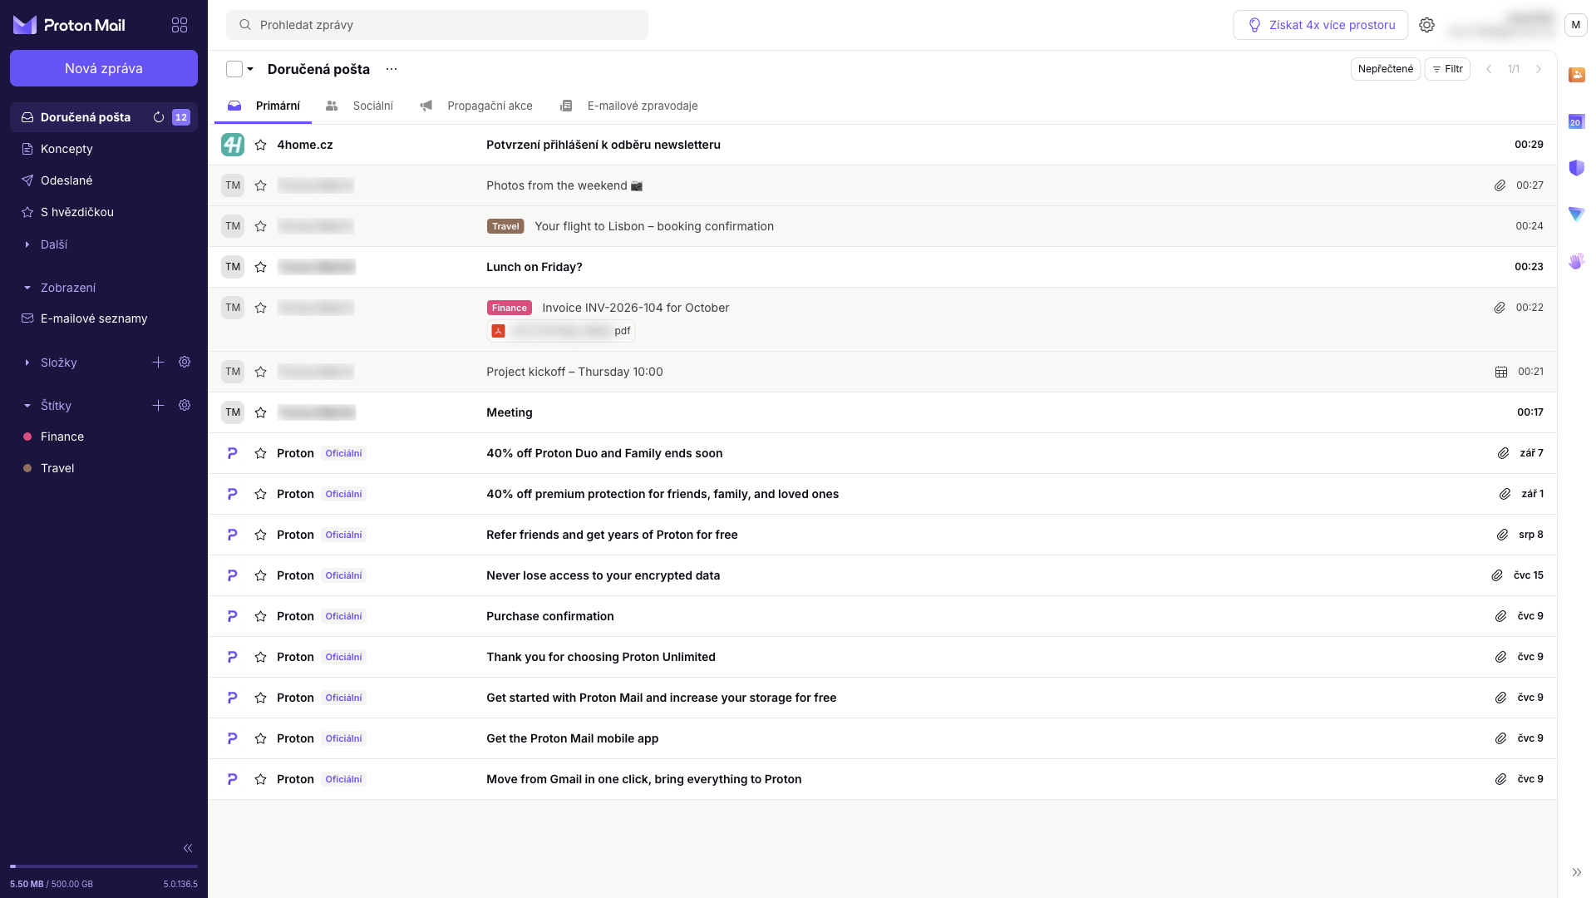
Task: Open the E-mailové zpravodaje tab
Action: (x=628, y=106)
